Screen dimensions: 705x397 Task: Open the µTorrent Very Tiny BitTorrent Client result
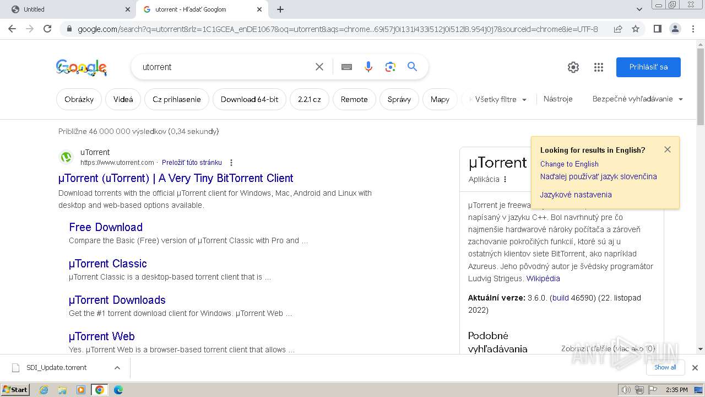(x=176, y=178)
